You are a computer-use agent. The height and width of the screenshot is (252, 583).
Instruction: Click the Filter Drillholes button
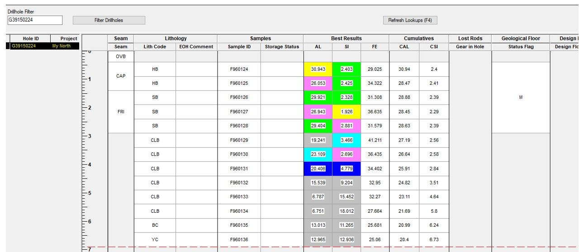(109, 20)
